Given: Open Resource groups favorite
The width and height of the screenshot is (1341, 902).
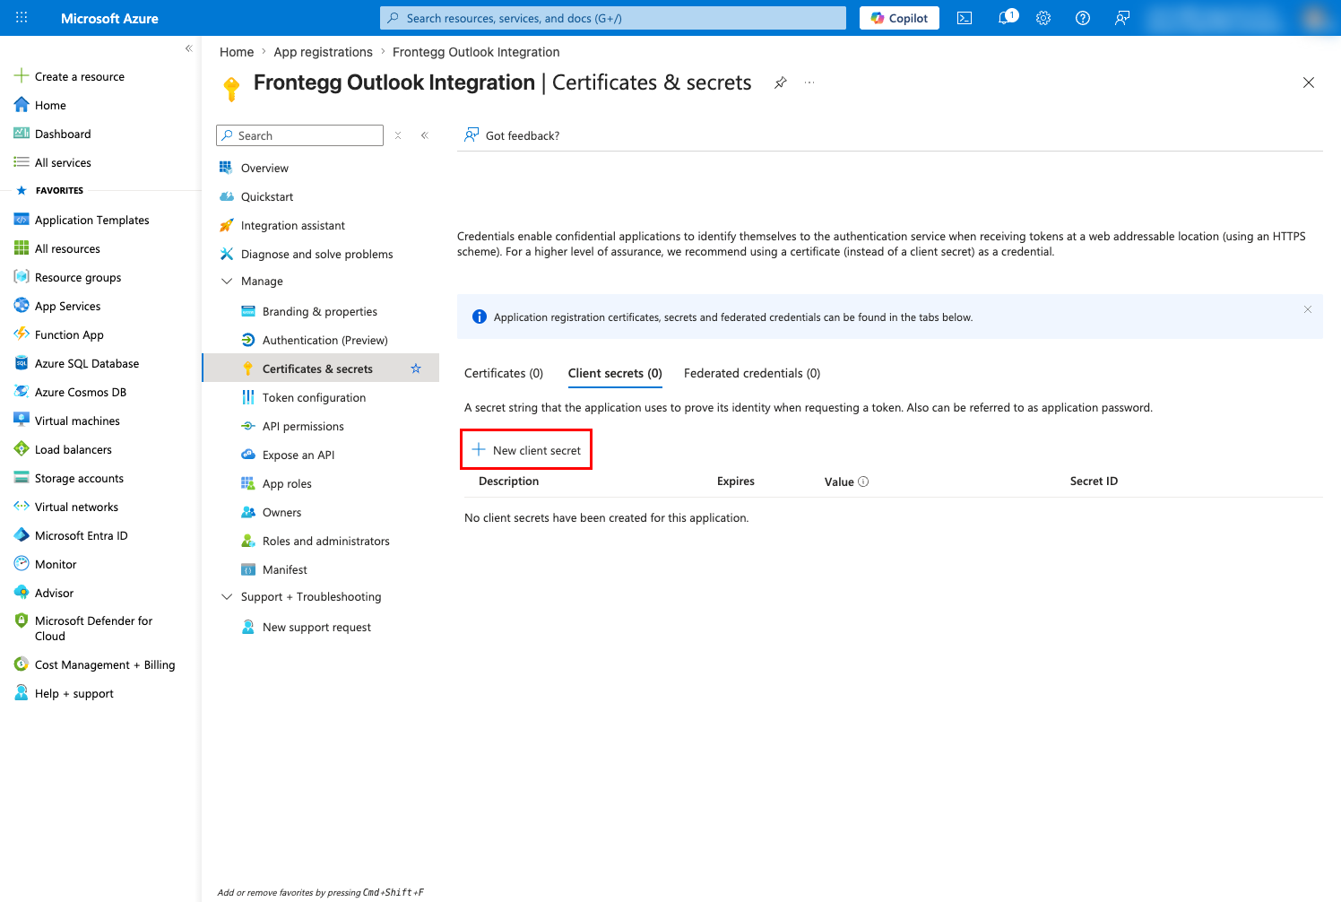Looking at the screenshot, I should click(x=78, y=277).
